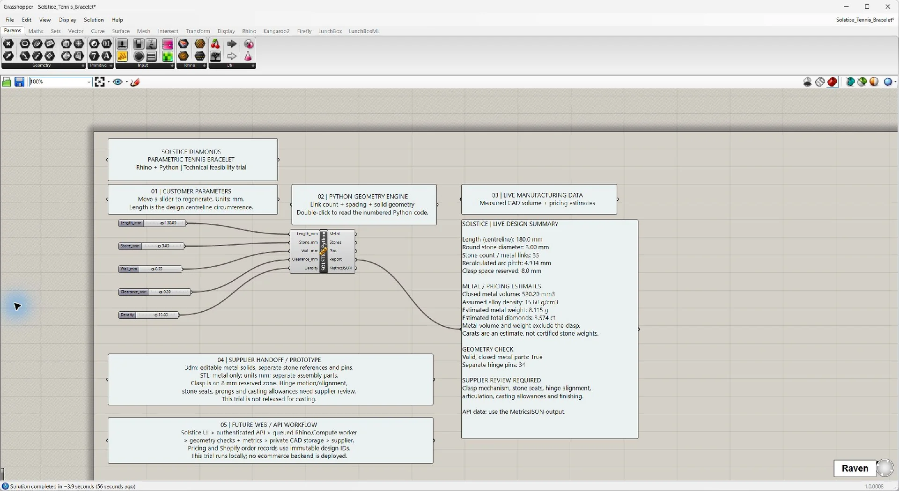Select the Circle parameter icon
Screen dimensions: 899x491
pos(25,44)
